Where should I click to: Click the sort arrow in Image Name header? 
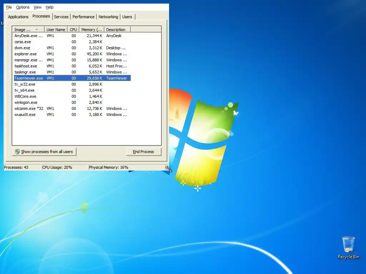(x=36, y=29)
